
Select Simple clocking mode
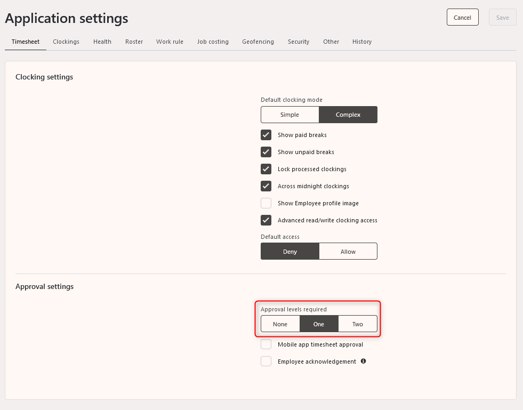tap(290, 115)
